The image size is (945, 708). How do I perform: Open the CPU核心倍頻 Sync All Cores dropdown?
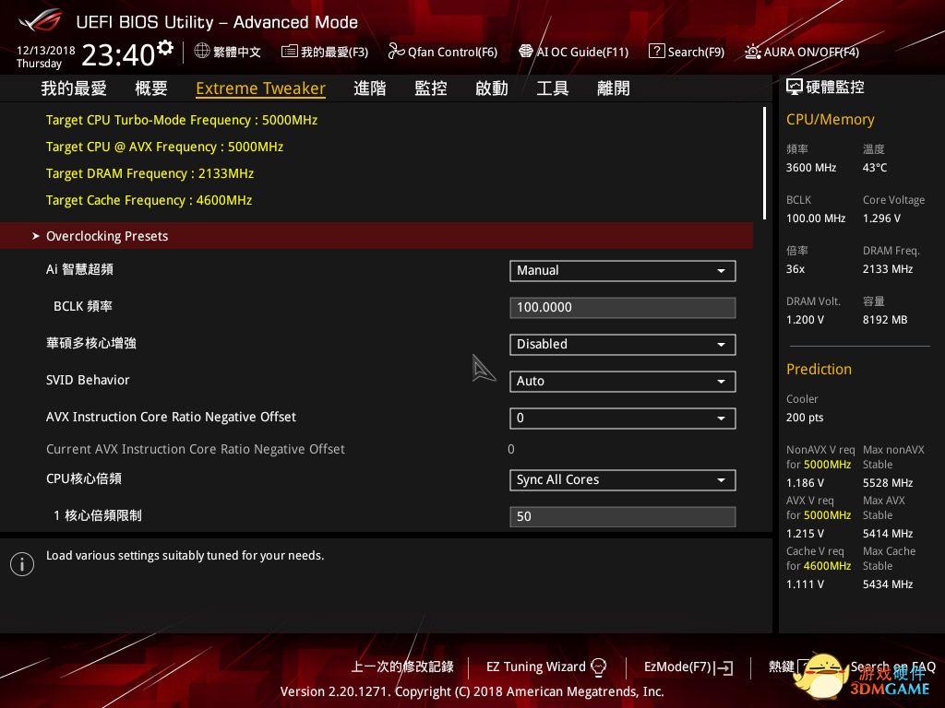622,479
